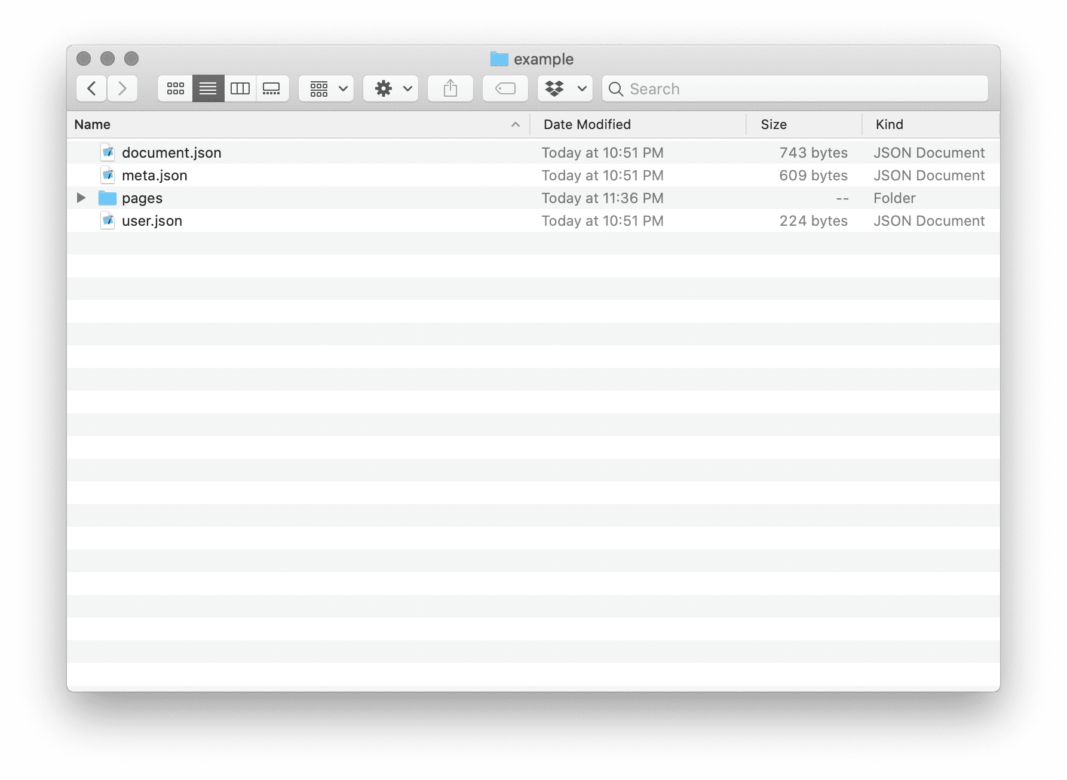
Task: Select the user.json file icon
Action: (108, 220)
